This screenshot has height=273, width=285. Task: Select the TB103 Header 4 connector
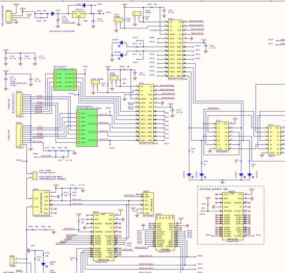pos(8,15)
